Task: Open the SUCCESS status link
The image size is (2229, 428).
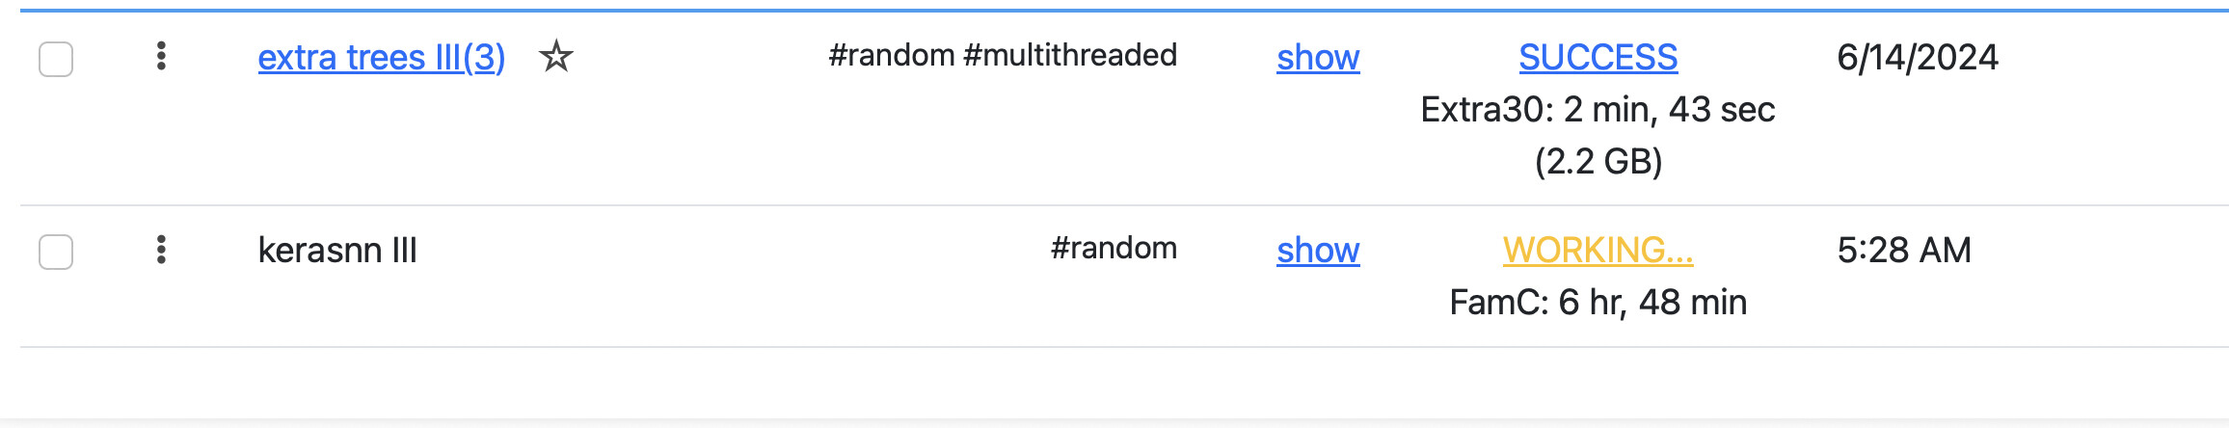Action: [1598, 58]
